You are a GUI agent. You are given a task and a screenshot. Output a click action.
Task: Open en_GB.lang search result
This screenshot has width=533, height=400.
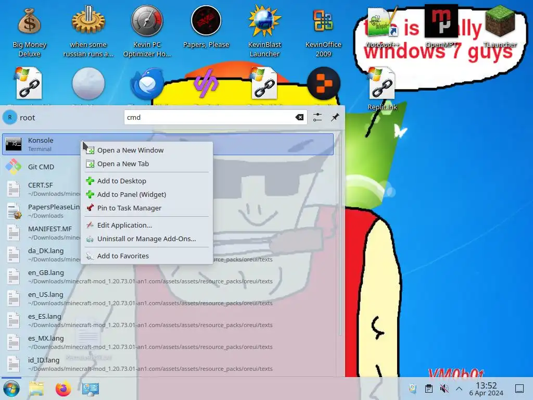(168, 277)
